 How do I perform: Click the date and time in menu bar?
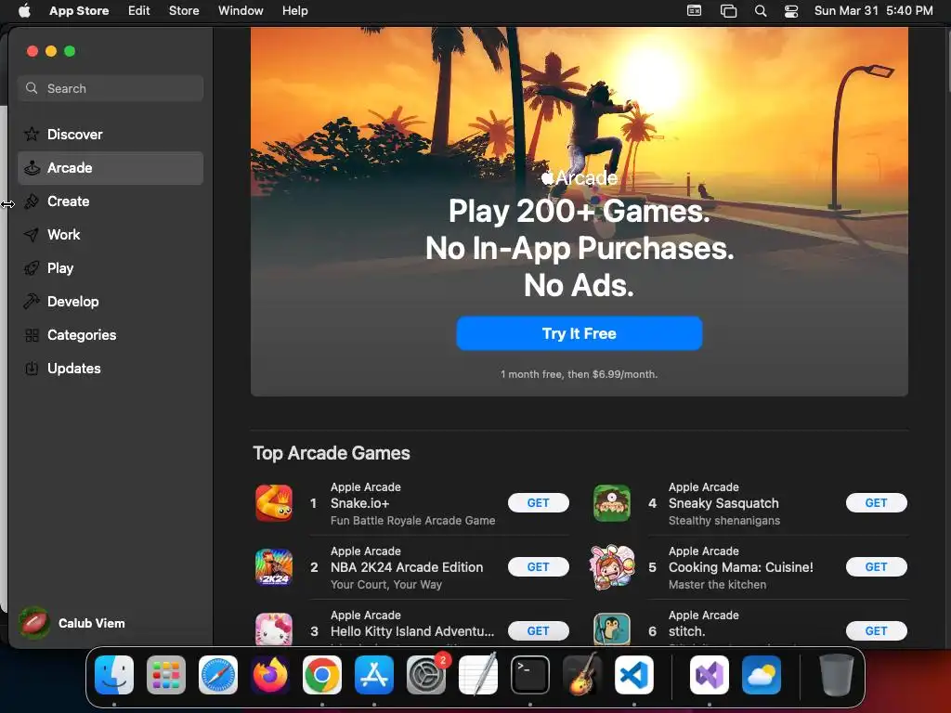pyautogui.click(x=873, y=10)
